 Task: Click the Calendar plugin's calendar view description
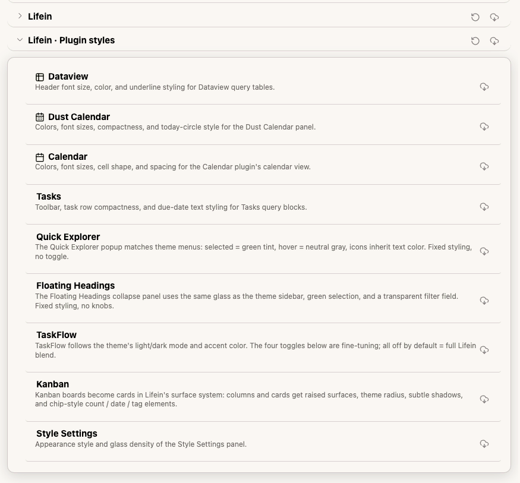(173, 167)
